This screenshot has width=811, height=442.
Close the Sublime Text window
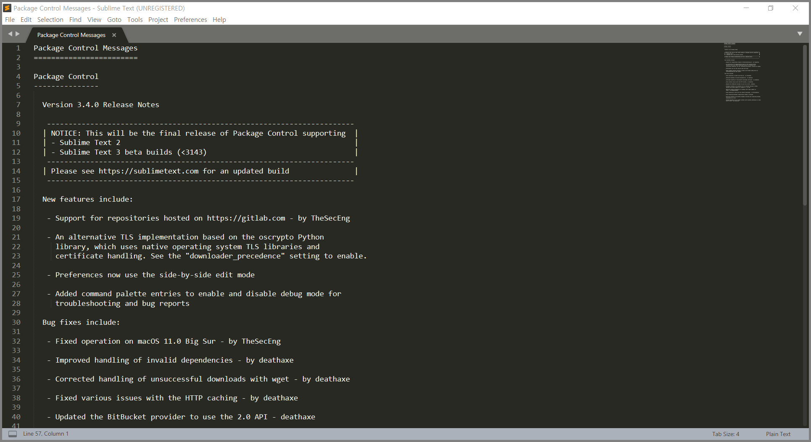click(795, 8)
